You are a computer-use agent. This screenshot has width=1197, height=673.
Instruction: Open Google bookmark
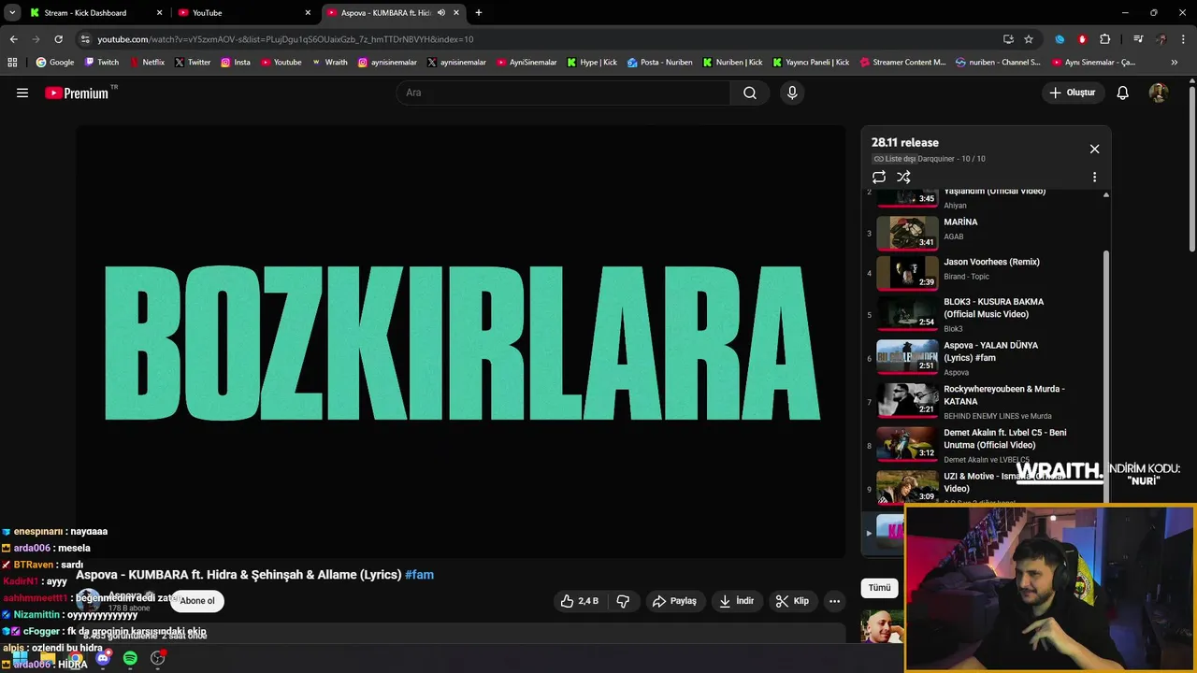pyautogui.click(x=55, y=63)
